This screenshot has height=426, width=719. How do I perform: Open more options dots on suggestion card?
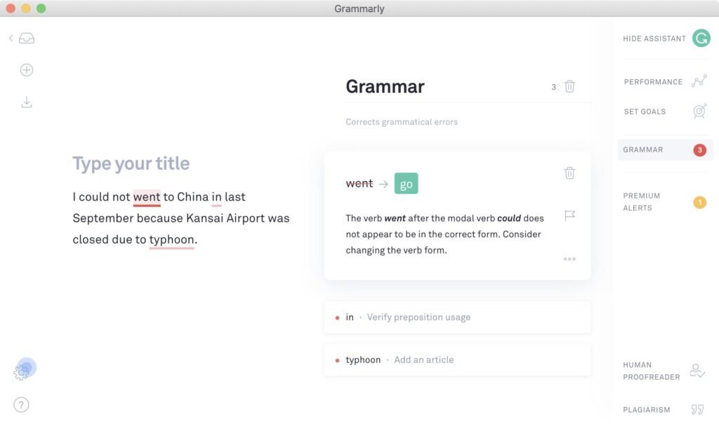click(569, 259)
